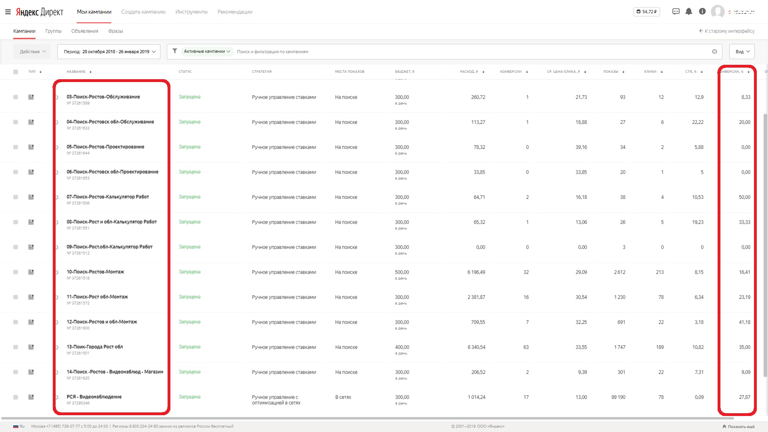Expand the Период date range selector
This screenshot has width=768, height=432.
pyautogui.click(x=109, y=52)
